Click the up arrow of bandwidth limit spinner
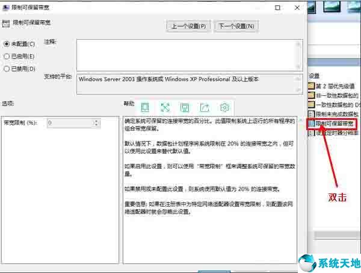Viewport: 361px width, 273px height. click(97, 121)
